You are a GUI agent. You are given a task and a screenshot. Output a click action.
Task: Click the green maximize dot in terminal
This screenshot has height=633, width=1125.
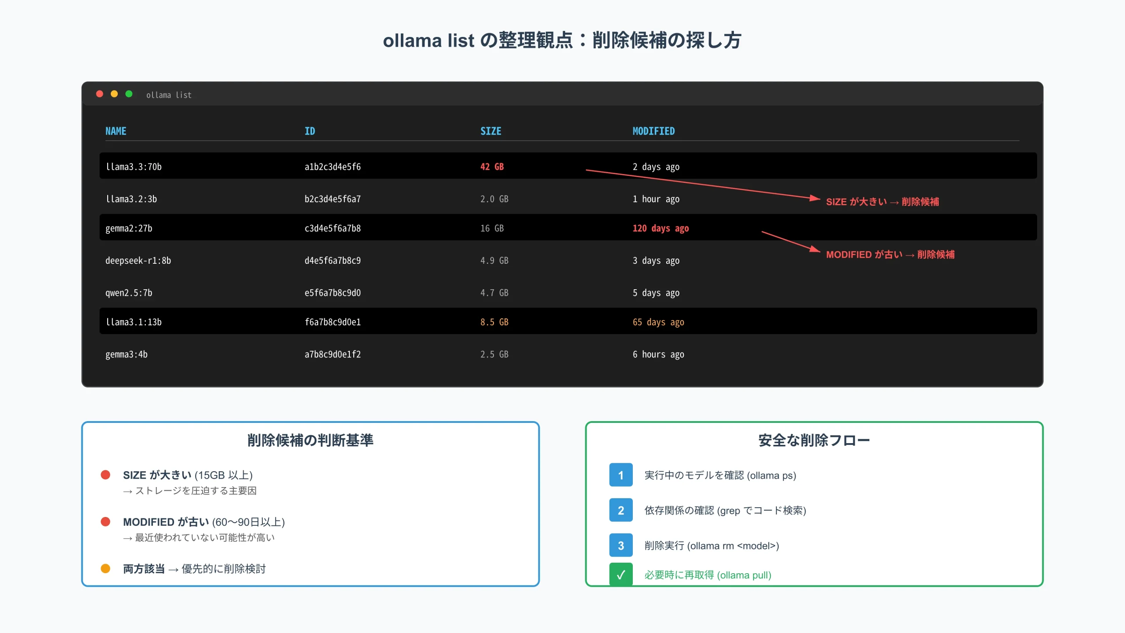pyautogui.click(x=129, y=94)
